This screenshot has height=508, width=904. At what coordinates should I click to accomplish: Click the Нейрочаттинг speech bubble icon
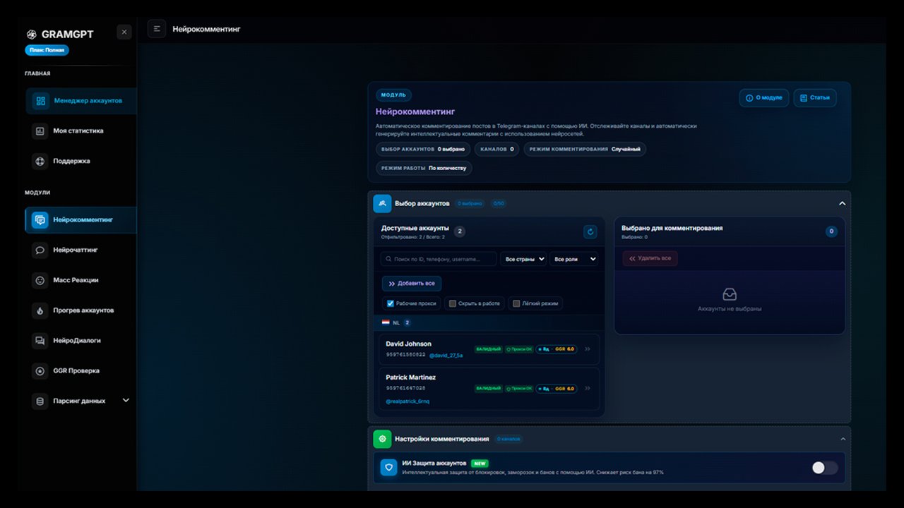click(x=40, y=250)
